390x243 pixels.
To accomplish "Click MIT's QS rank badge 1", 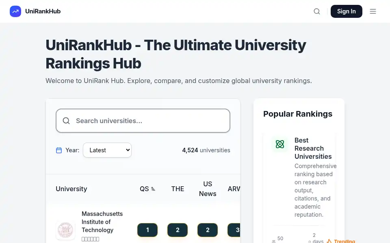I will (147, 230).
